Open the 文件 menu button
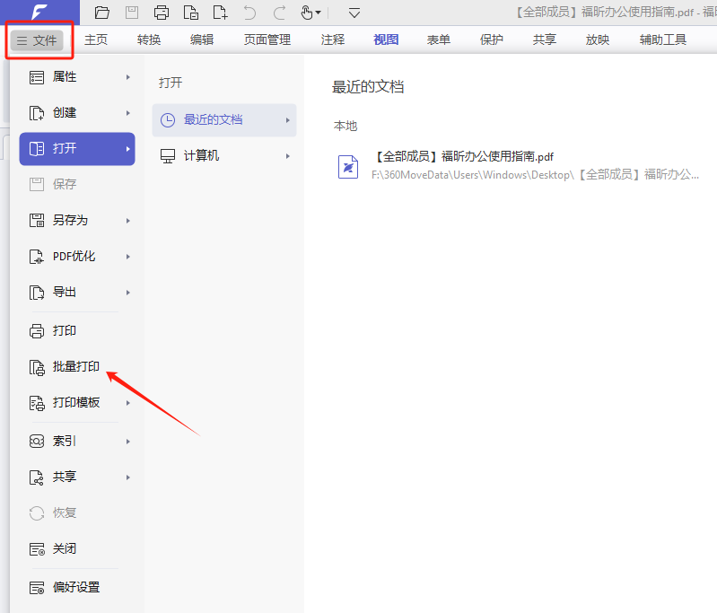The width and height of the screenshot is (717, 613). 37,40
